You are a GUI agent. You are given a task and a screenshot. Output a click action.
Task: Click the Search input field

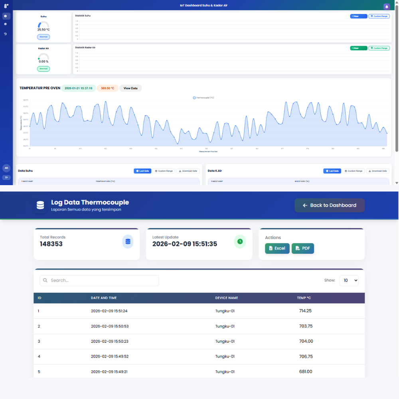[99, 280]
